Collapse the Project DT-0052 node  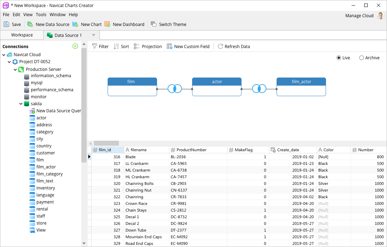(9, 62)
